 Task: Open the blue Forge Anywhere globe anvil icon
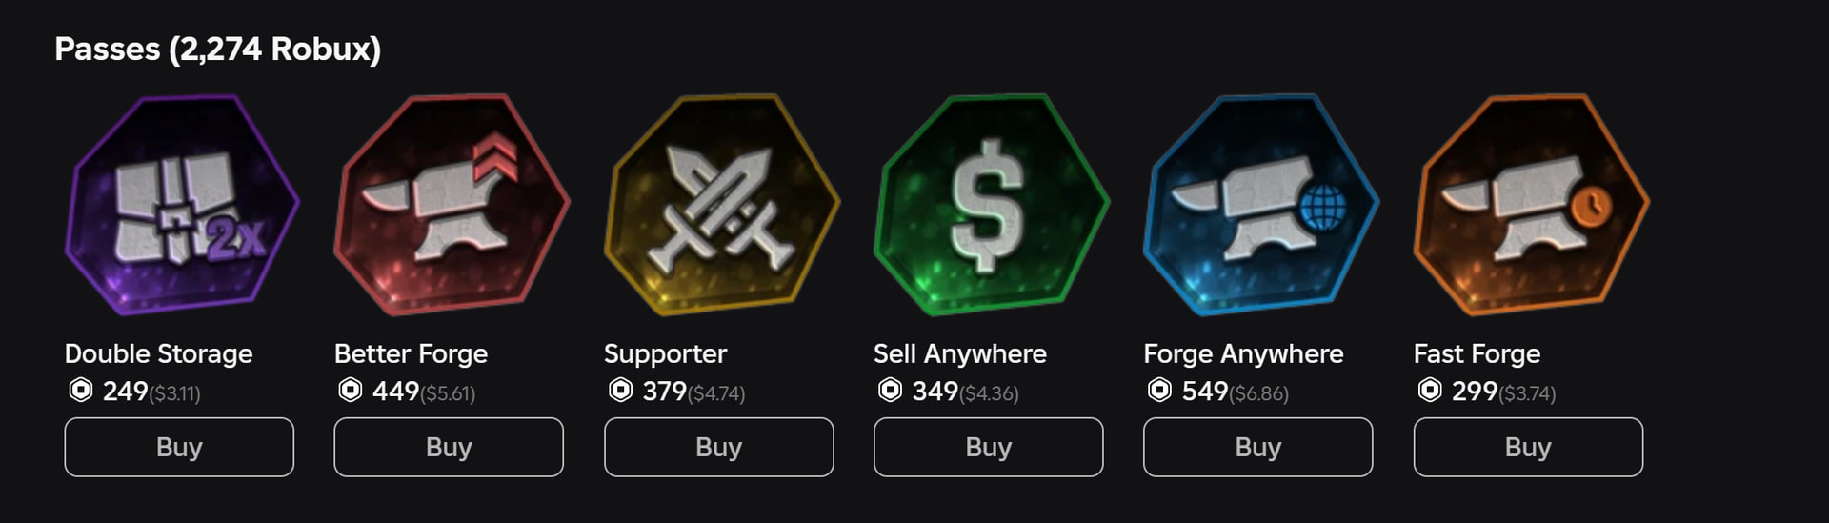[1260, 205]
